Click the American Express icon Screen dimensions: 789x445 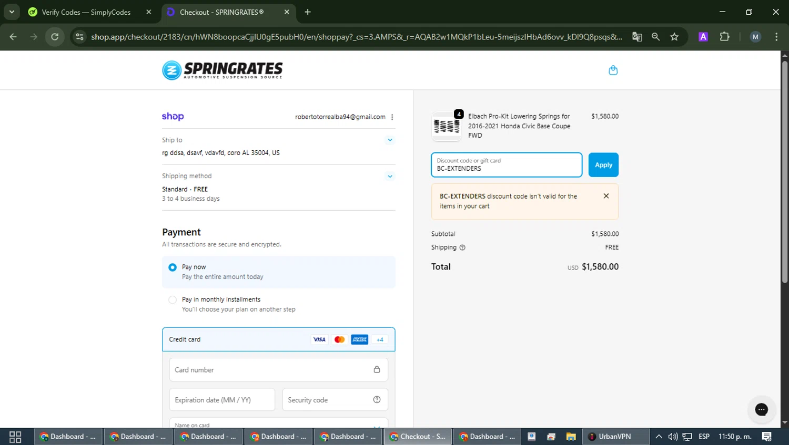360,339
